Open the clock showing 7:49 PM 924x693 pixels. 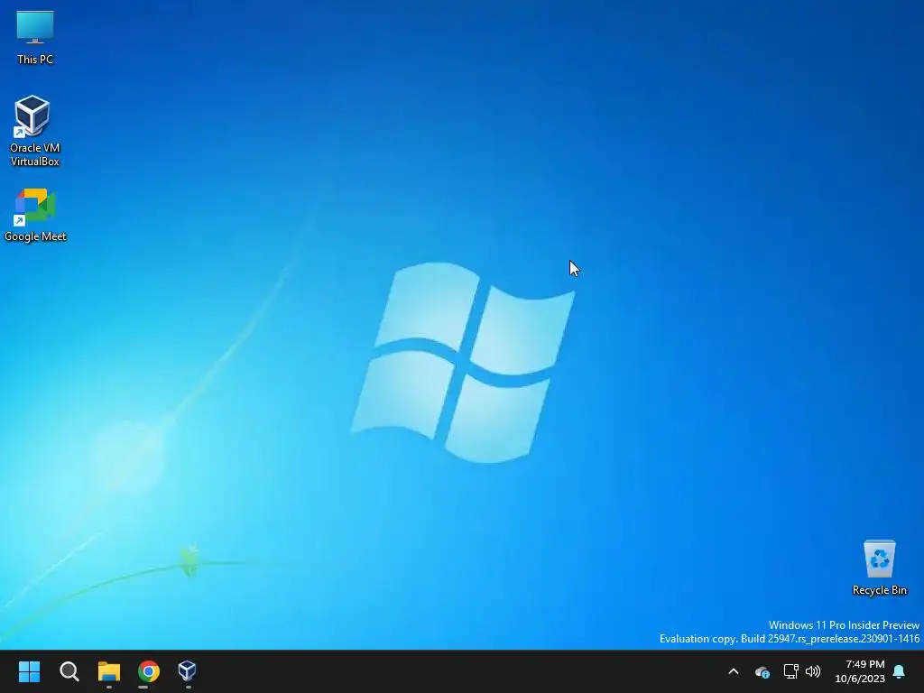(860, 671)
